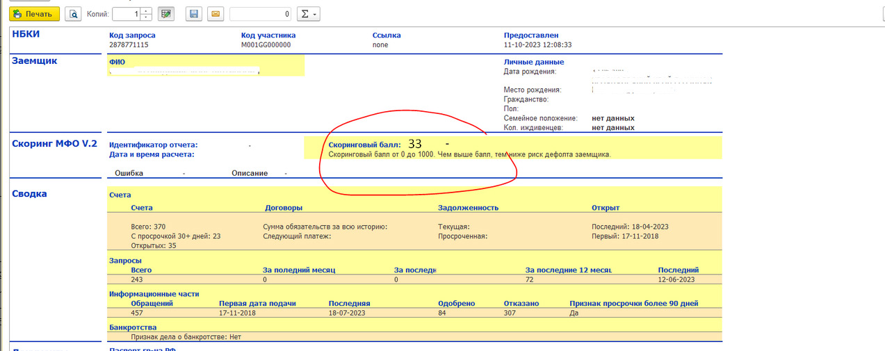Select Первый: 17-11-2018 cell
The height and width of the screenshot is (351, 885).
tap(625, 236)
